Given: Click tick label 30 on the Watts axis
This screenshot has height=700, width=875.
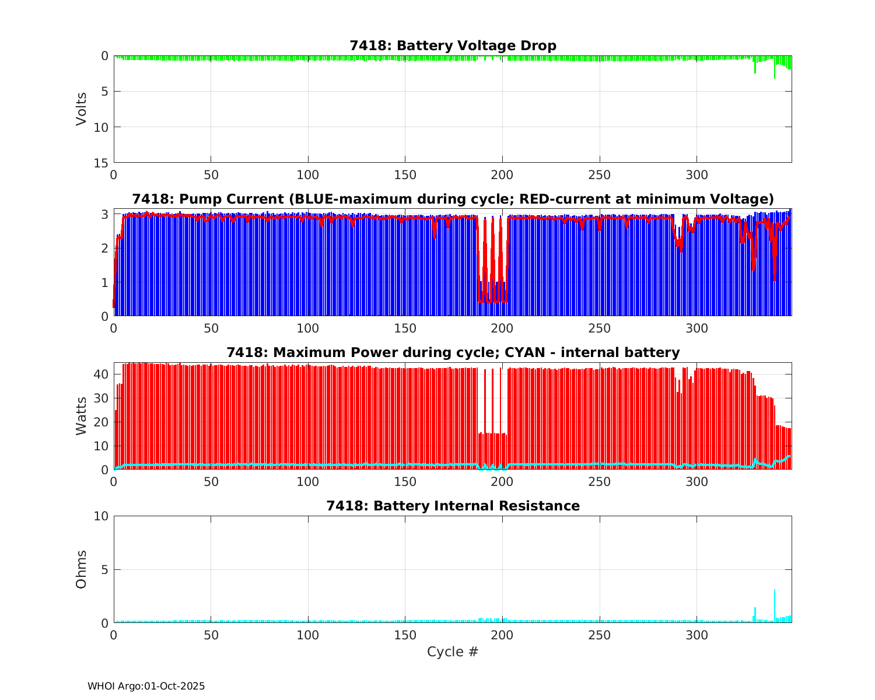Looking at the screenshot, I should click(101, 398).
